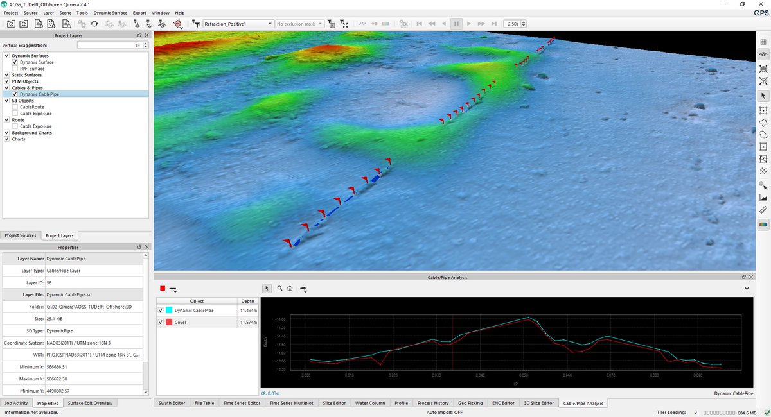Image resolution: width=771 pixels, height=417 pixels.
Task: Click the red color swatch in Cable/Pipe Analysis
Action: [162, 288]
